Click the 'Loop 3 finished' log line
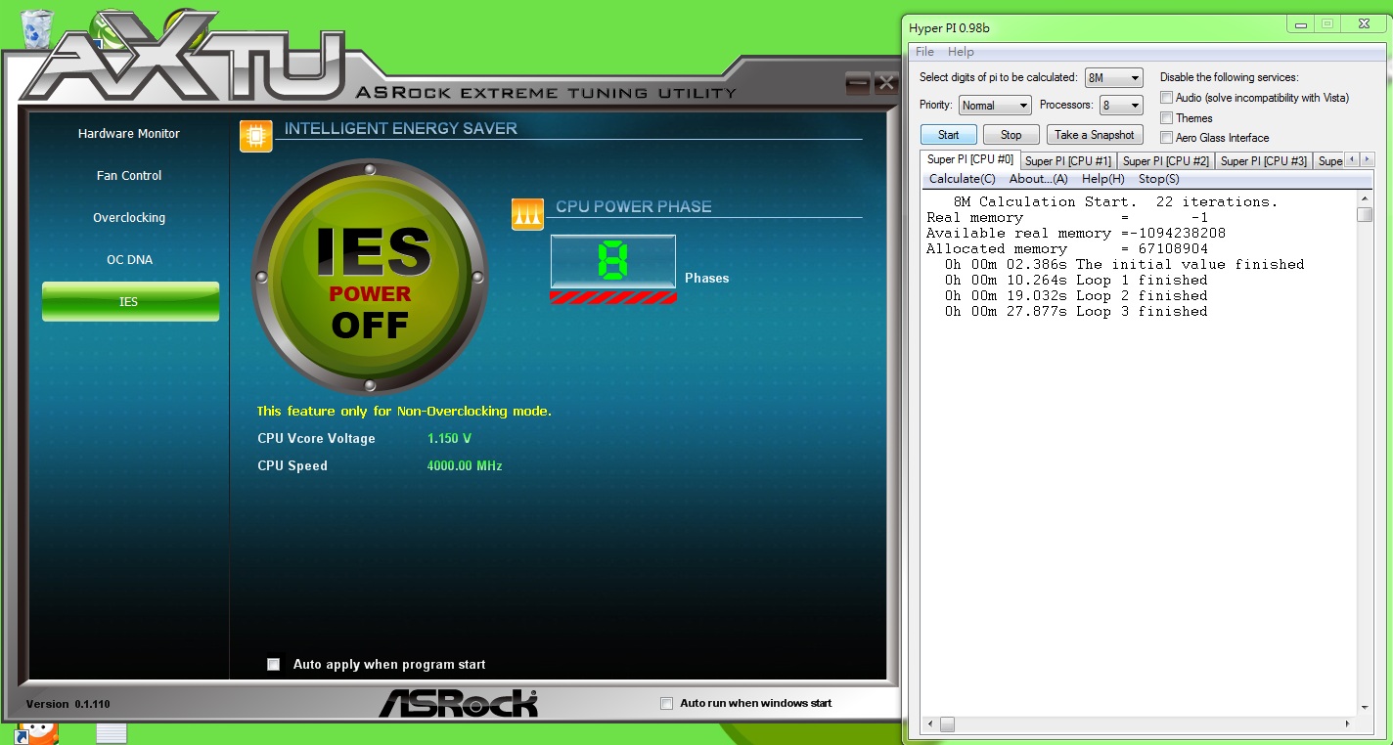This screenshot has width=1393, height=745. point(1076,312)
